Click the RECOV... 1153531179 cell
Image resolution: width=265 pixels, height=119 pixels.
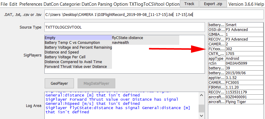pos(244,92)
